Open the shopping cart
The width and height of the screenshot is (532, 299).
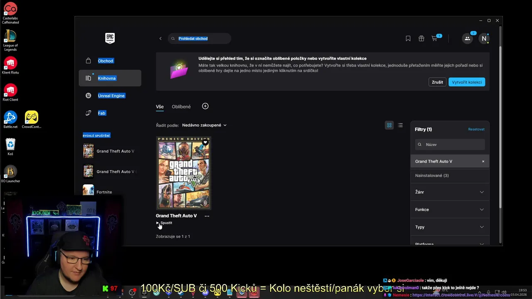pyautogui.click(x=435, y=39)
